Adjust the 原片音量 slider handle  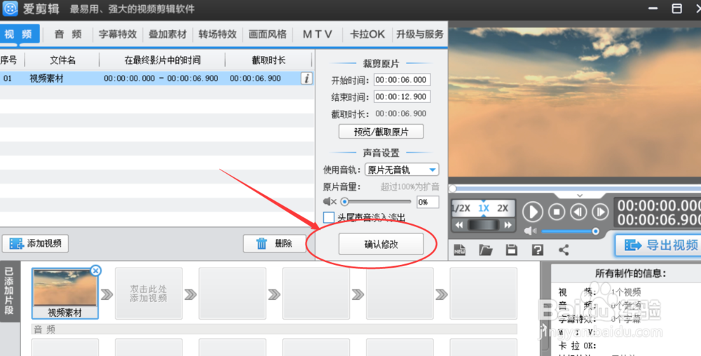pyautogui.click(x=345, y=201)
